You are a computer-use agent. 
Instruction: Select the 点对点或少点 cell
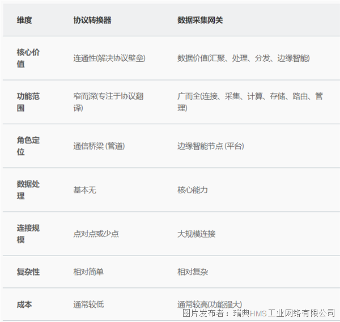click(96, 234)
